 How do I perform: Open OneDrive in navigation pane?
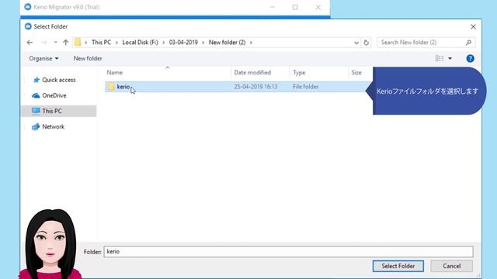[x=54, y=95]
